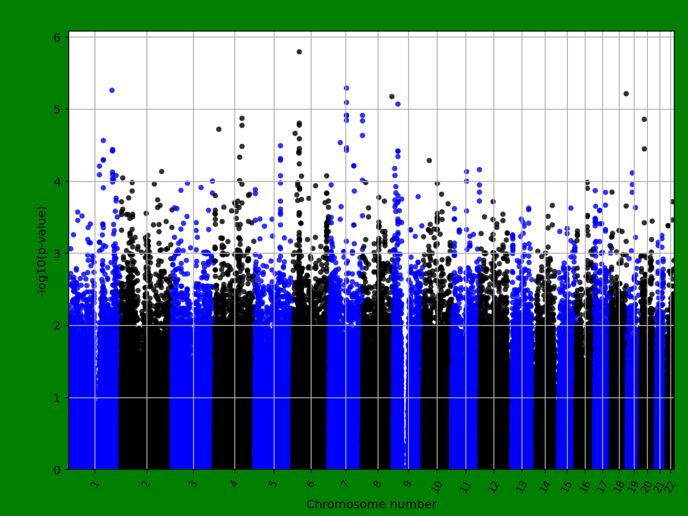The width and height of the screenshot is (688, 516).
Task: Select y-axis tick label 6
Action: [58, 38]
